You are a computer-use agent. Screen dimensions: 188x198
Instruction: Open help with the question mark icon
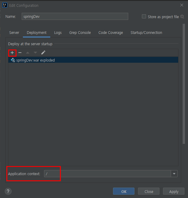pos(8,191)
